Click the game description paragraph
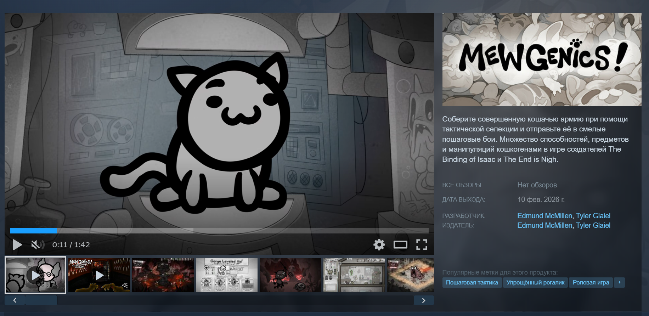Screen dimensions: 649x316 coord(536,139)
